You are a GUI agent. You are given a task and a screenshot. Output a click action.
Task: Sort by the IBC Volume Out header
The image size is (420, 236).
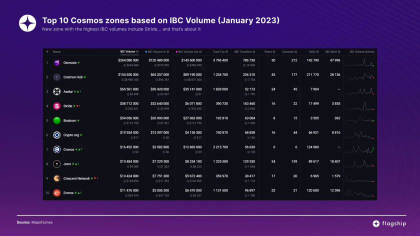[188, 51]
